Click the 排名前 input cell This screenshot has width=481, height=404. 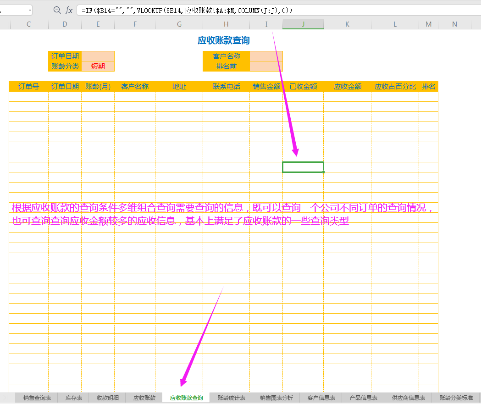point(266,66)
